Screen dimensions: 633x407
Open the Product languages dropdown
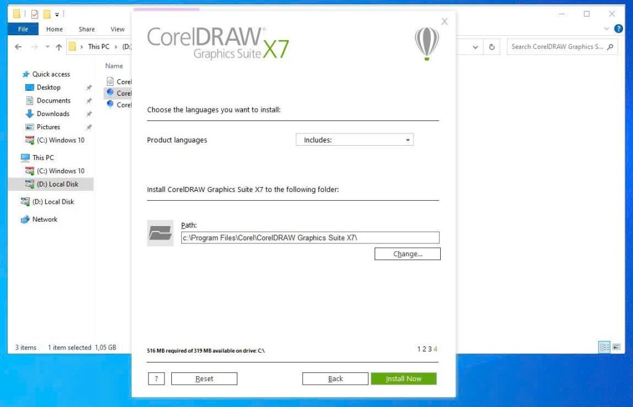[354, 140]
